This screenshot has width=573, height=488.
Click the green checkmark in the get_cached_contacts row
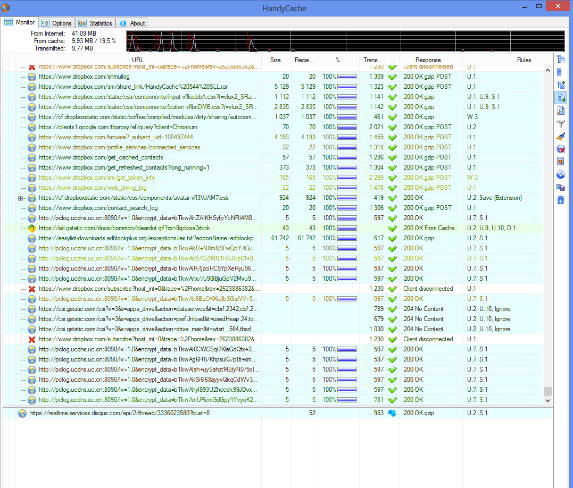click(x=393, y=158)
